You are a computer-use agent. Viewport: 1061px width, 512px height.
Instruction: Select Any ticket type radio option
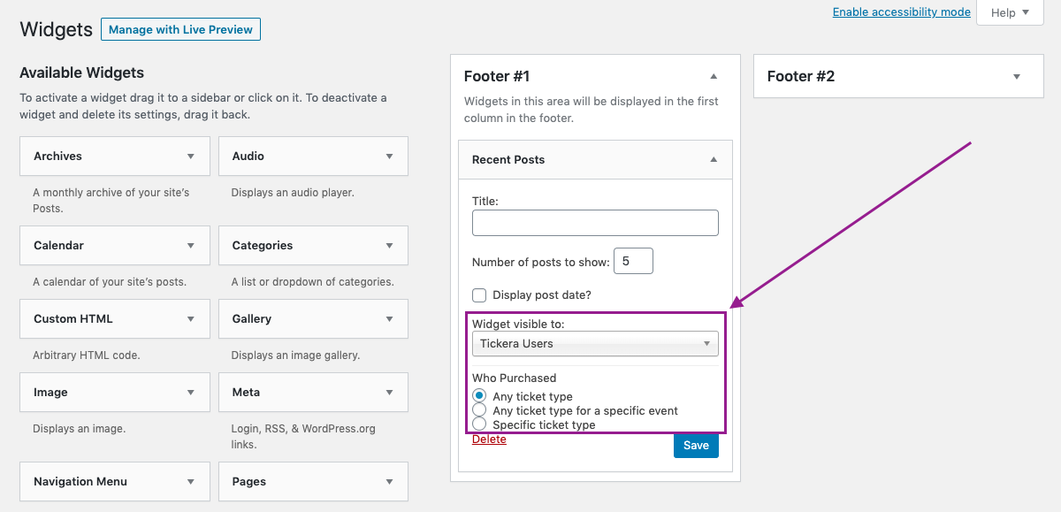pos(479,396)
